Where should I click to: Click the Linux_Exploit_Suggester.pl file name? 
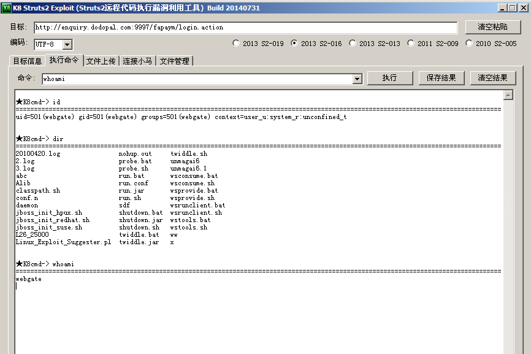pos(63,242)
